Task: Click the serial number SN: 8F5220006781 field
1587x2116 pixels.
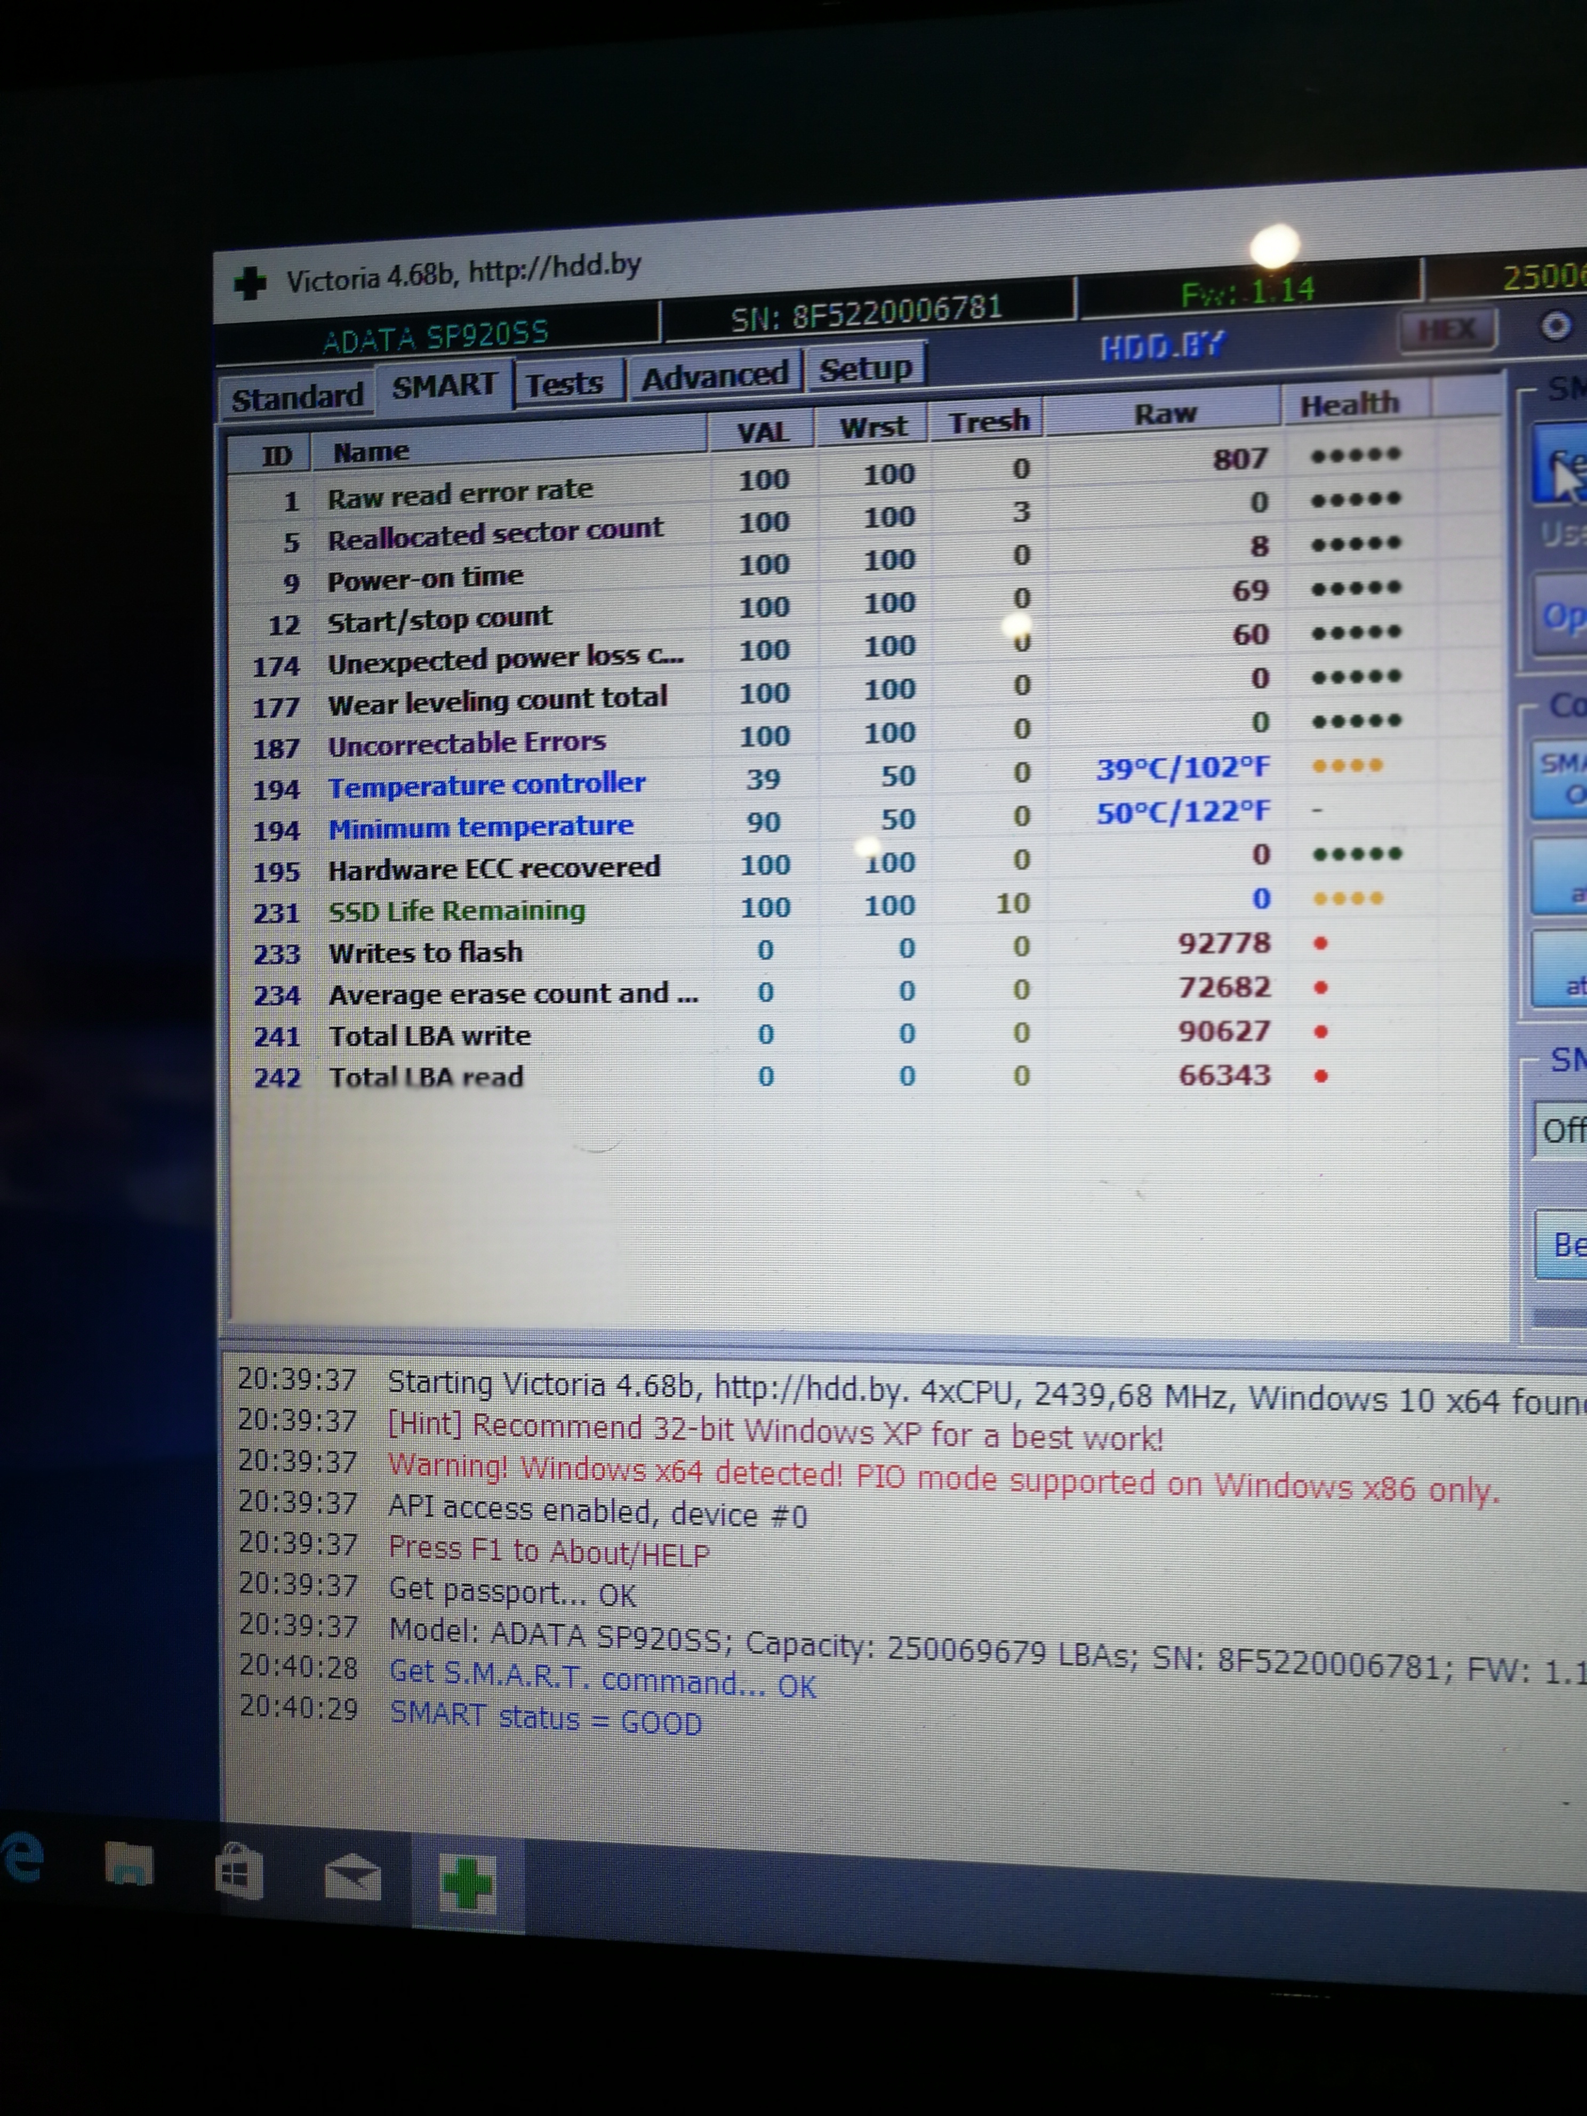Action: click(x=867, y=312)
